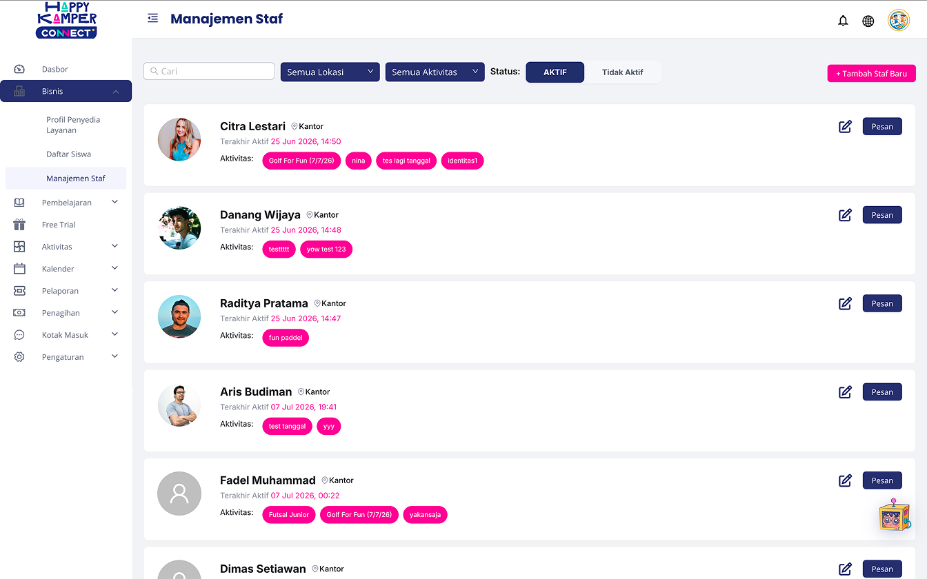
Task: Go to Dasbor page
Action: pos(55,69)
